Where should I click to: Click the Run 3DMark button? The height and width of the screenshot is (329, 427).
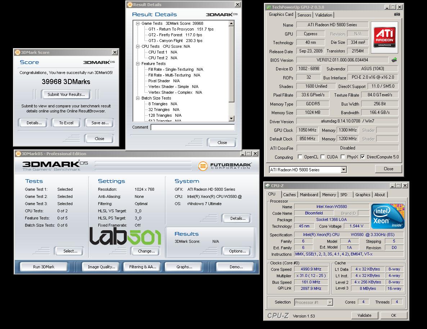[x=44, y=267]
